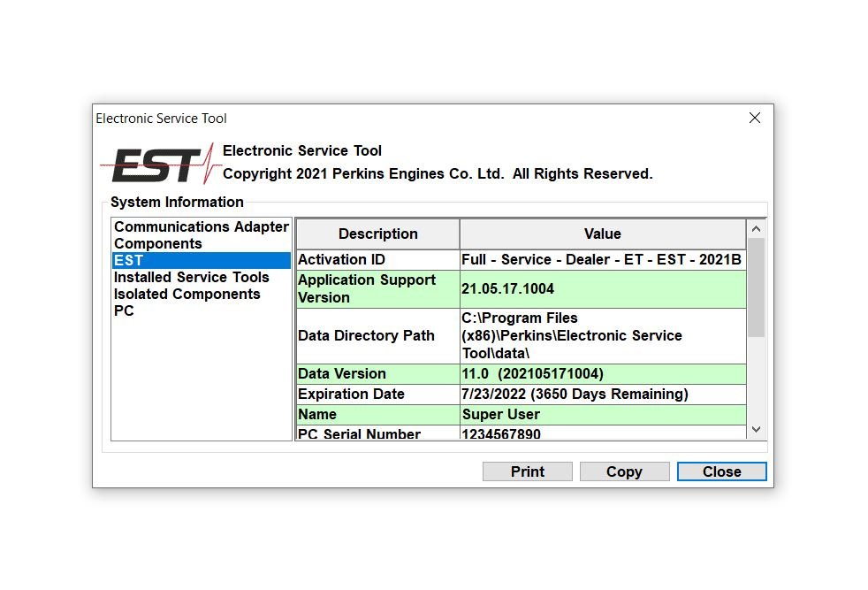This screenshot has width=868, height=590.
Task: Click Data Directory Path cell
Action: pos(378,336)
